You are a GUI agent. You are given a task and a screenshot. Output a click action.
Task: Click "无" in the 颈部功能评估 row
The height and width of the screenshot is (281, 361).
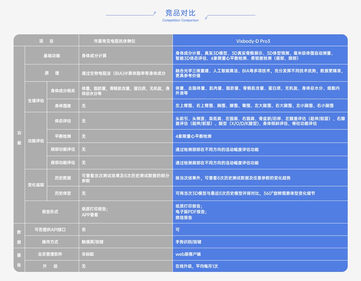[84, 149]
